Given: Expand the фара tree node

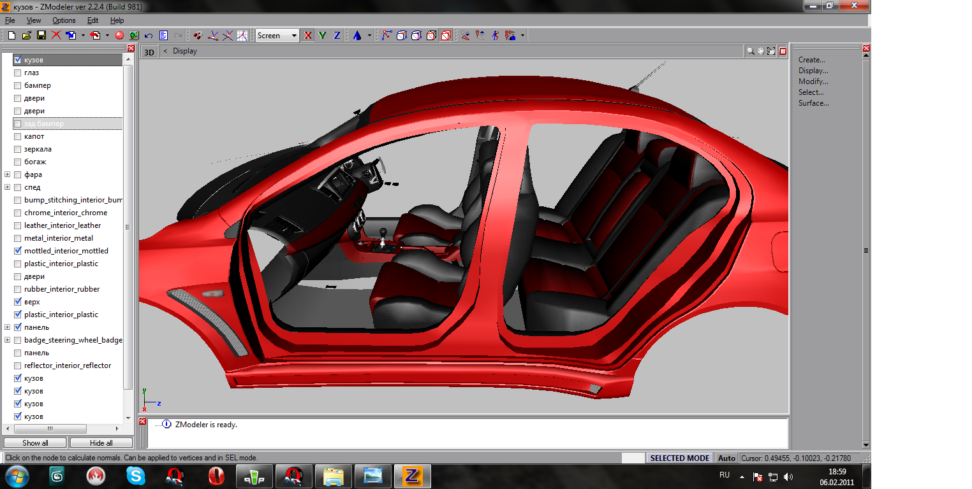Looking at the screenshot, I should (8, 174).
